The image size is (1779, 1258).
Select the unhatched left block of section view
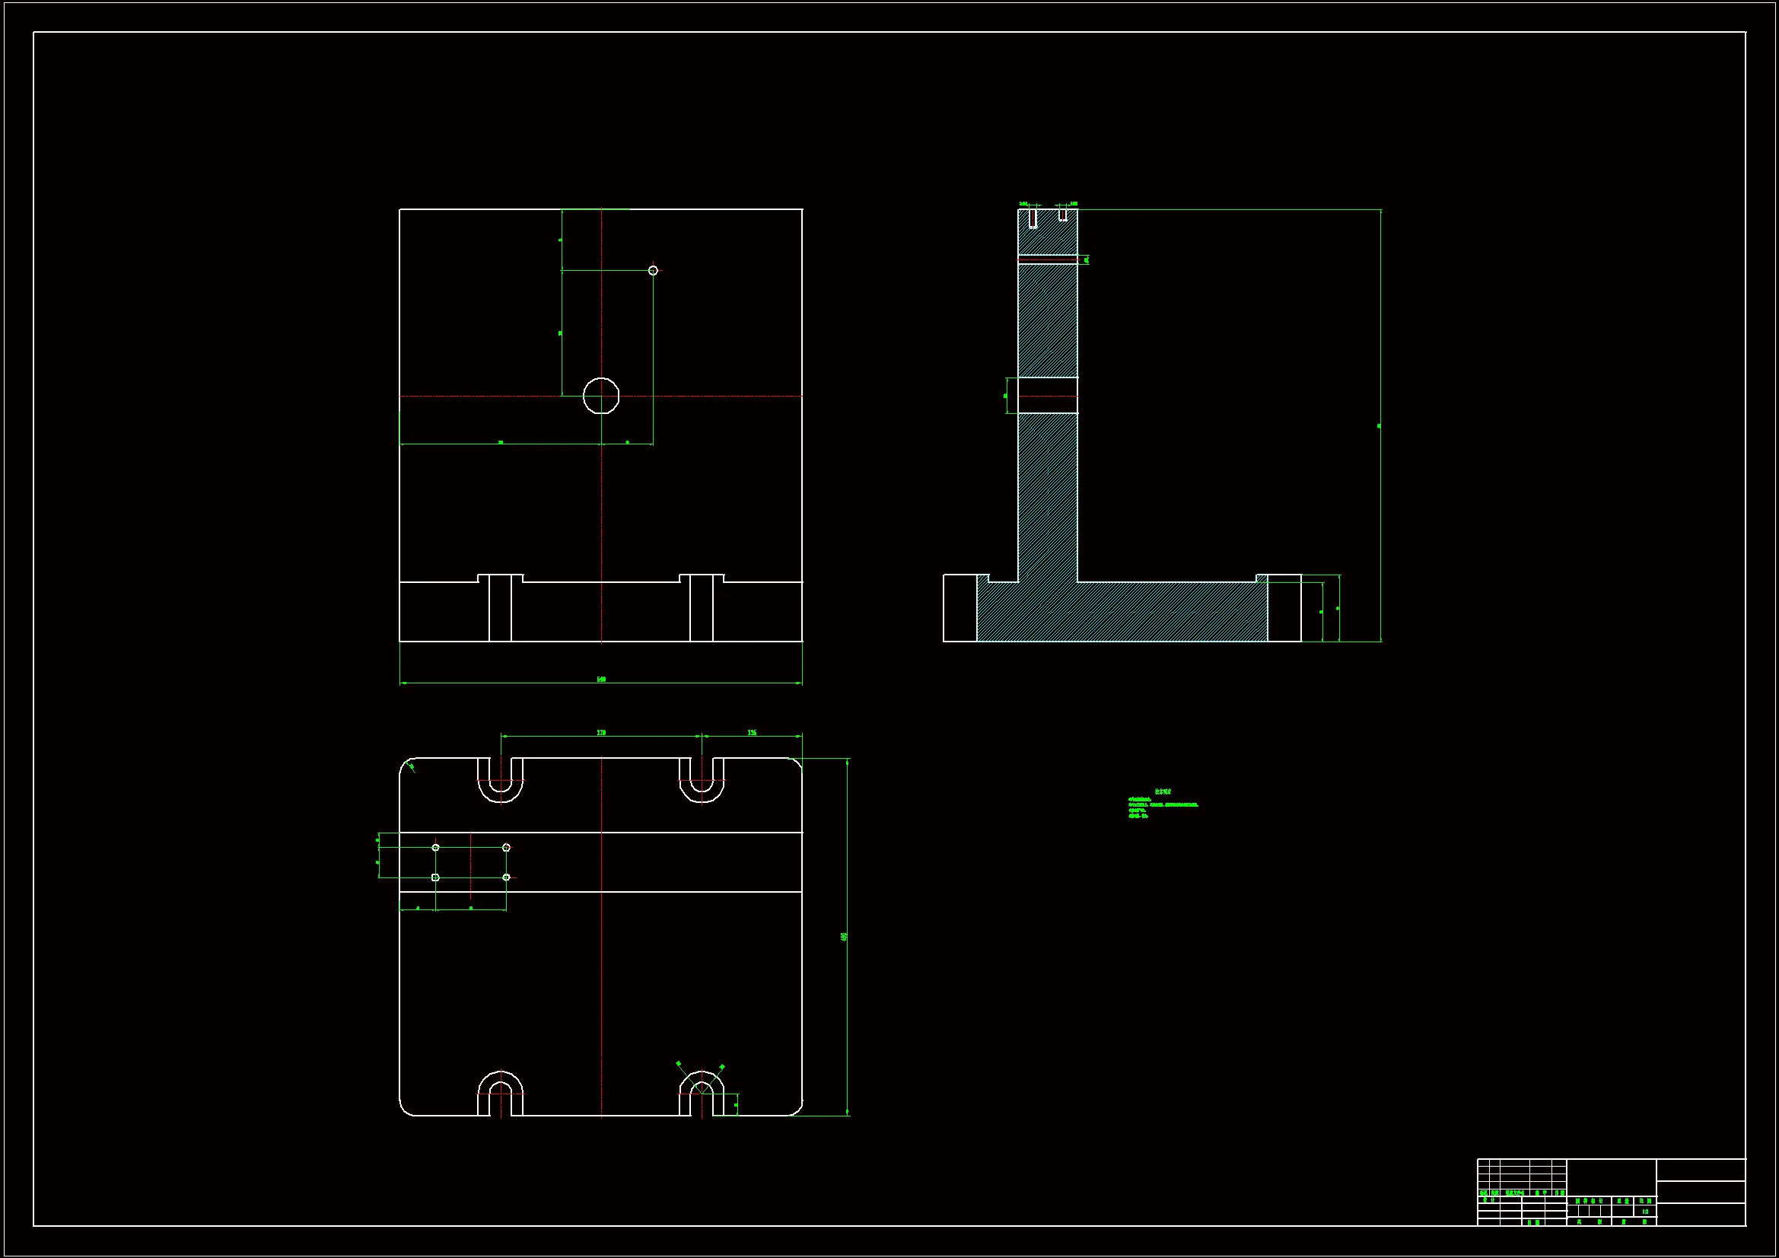coord(960,609)
